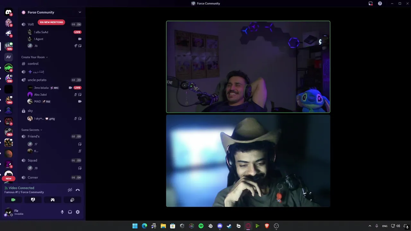The image size is (411, 231).
Task: Turn off the camera
Action: (13, 200)
